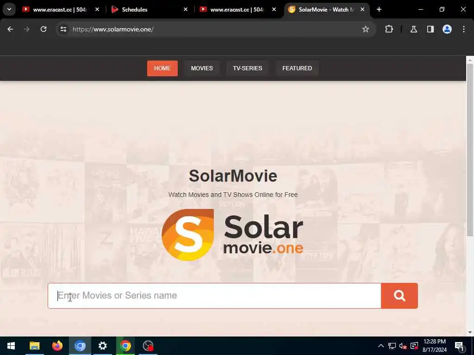Screen dimensions: 474x355
Task: Reload the current page
Action: 44,29
